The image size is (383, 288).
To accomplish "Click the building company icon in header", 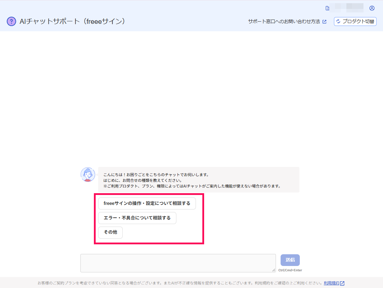I will tap(328, 8).
